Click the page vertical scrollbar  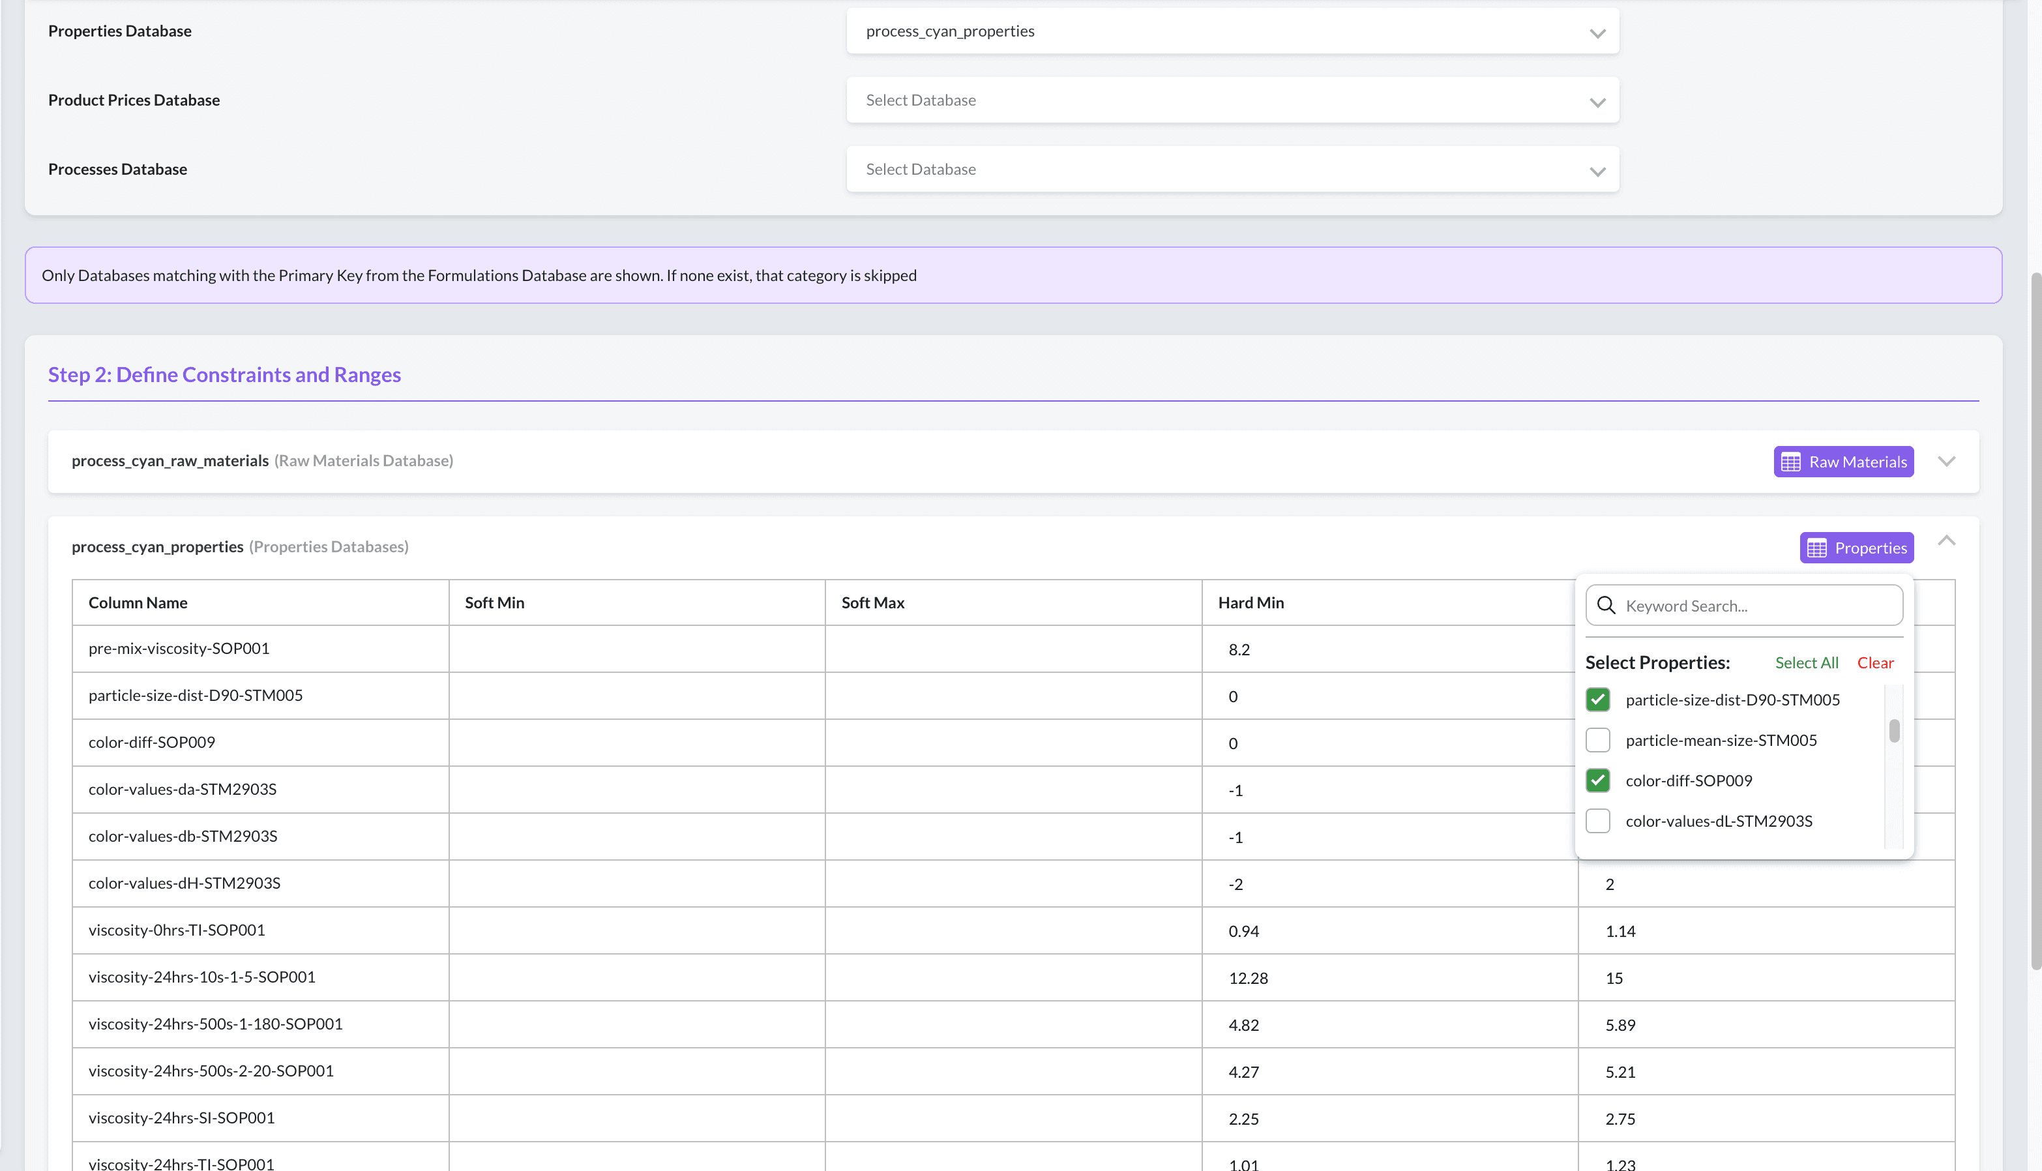coord(2035,619)
